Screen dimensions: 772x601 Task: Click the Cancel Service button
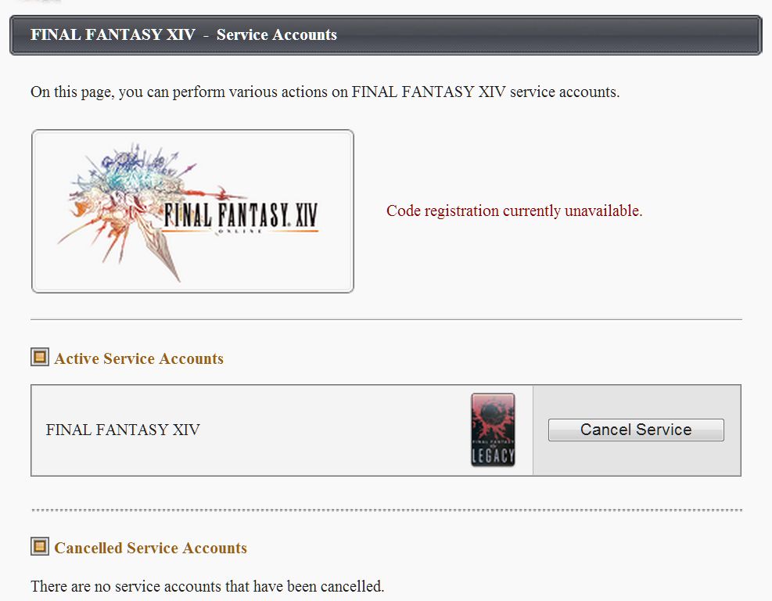coord(636,430)
